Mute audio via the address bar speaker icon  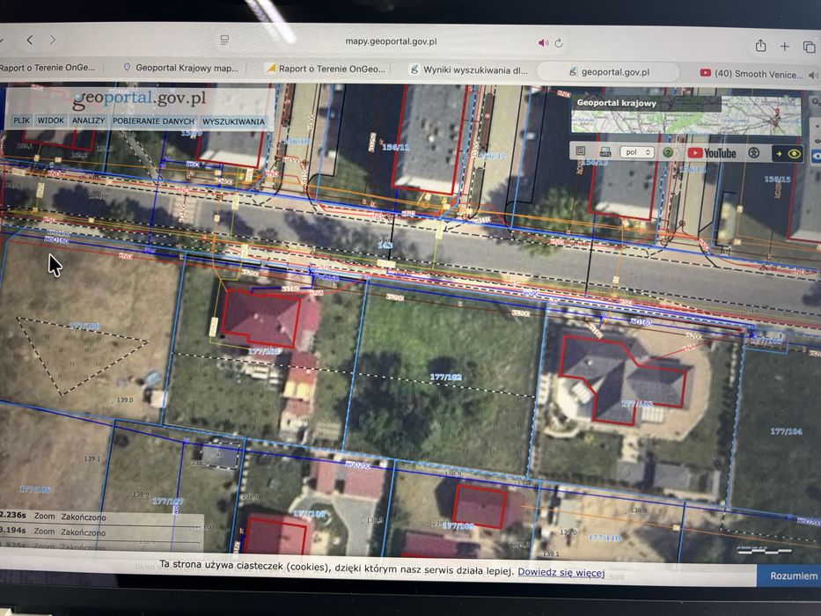click(x=544, y=42)
